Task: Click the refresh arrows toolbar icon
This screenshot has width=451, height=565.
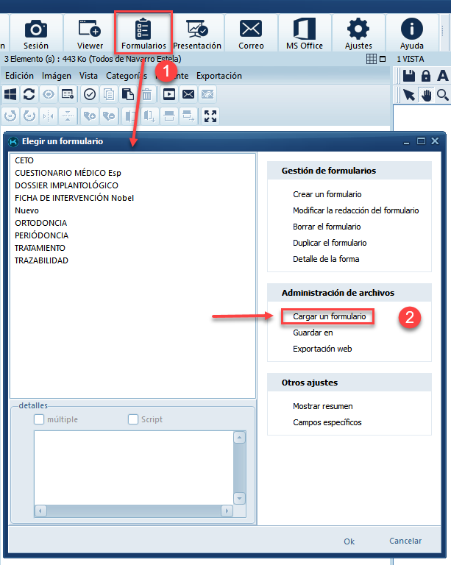Action: pyautogui.click(x=29, y=94)
